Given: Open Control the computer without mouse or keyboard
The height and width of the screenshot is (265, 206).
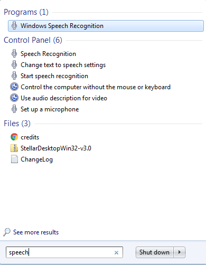Looking at the screenshot, I should [x=96, y=87].
